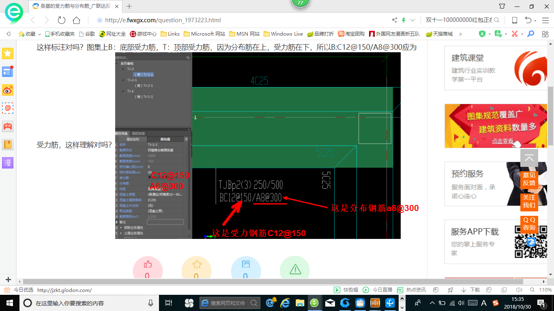Click the rocket accelerator icon in status bar
554x311 pixels.
coord(450,290)
